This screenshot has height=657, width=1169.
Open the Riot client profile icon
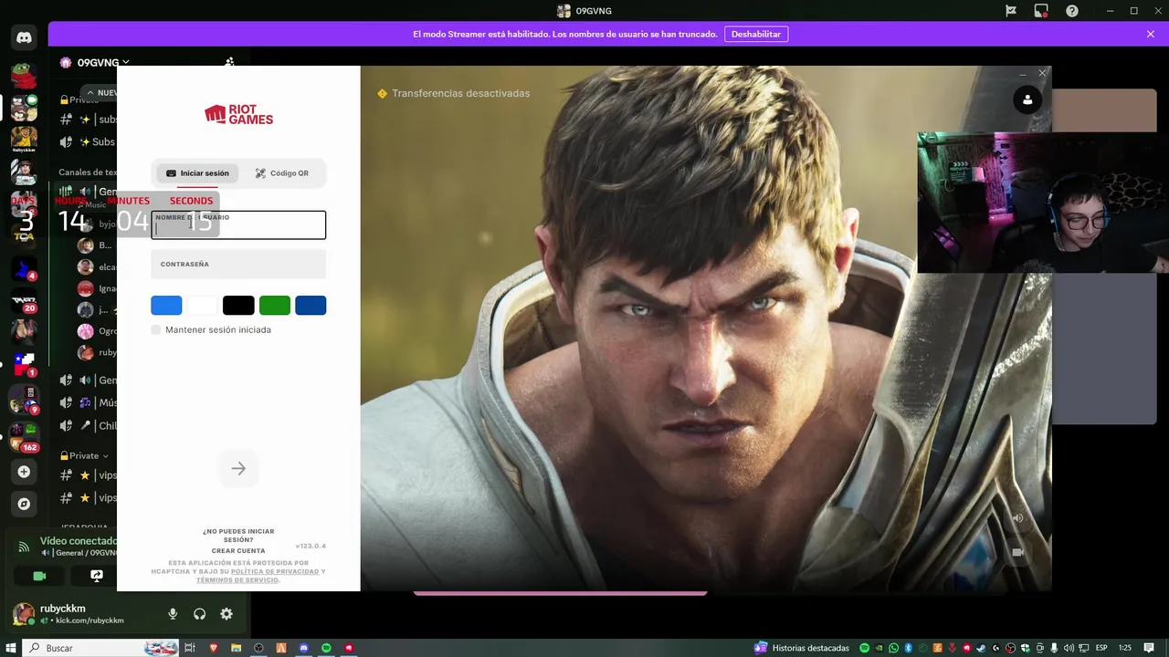(x=1027, y=100)
